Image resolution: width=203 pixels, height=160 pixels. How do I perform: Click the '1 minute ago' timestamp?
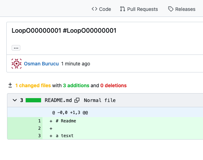[76, 64]
